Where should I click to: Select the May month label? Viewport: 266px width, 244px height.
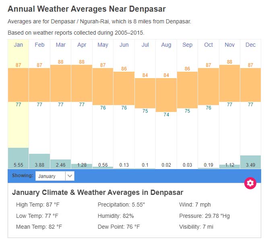click(x=103, y=45)
